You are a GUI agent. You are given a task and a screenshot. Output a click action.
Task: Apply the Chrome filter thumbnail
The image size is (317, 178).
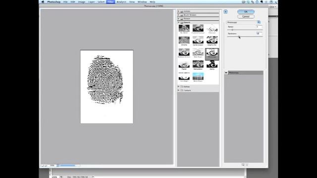pos(184,40)
